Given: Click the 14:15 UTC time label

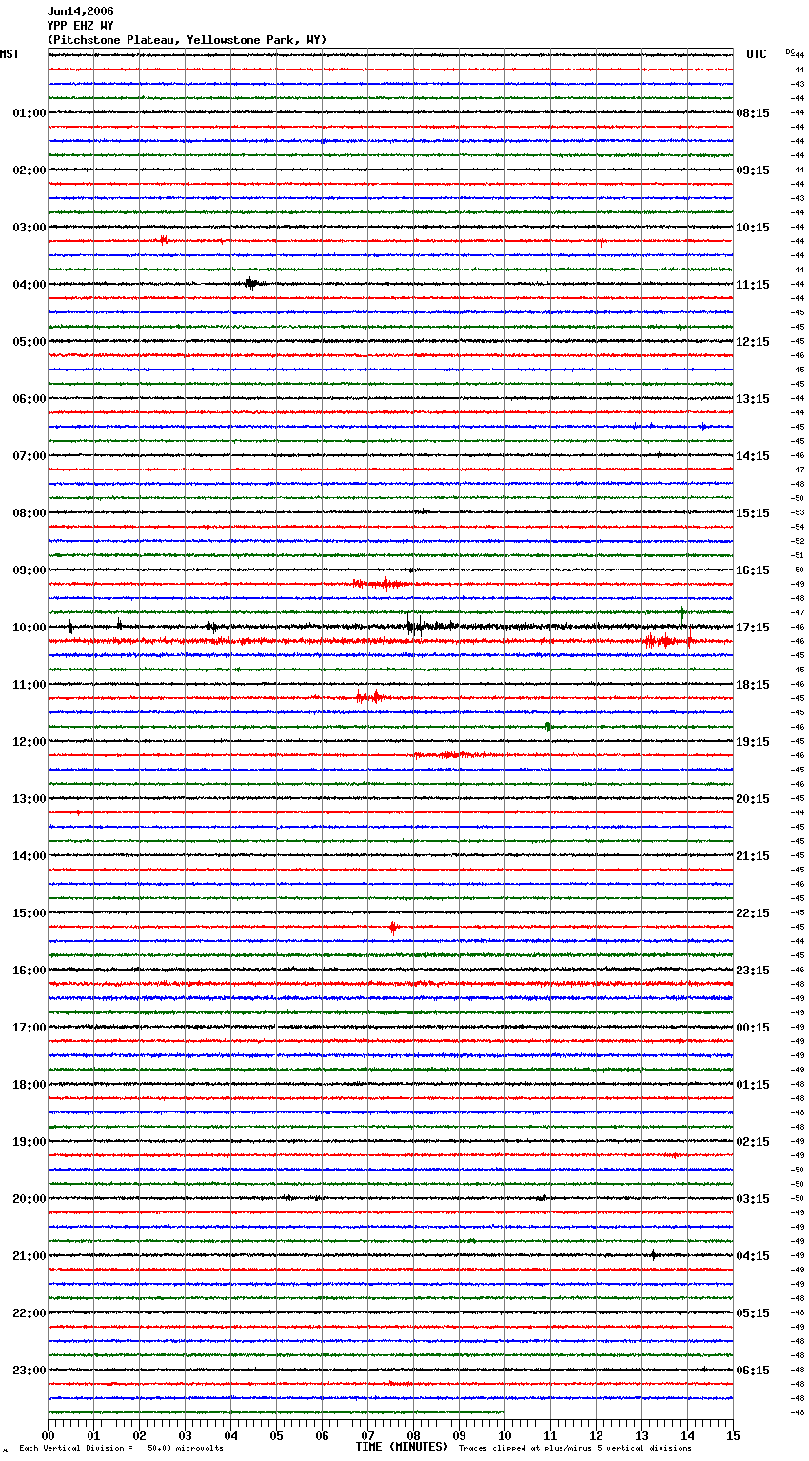Looking at the screenshot, I should (753, 456).
